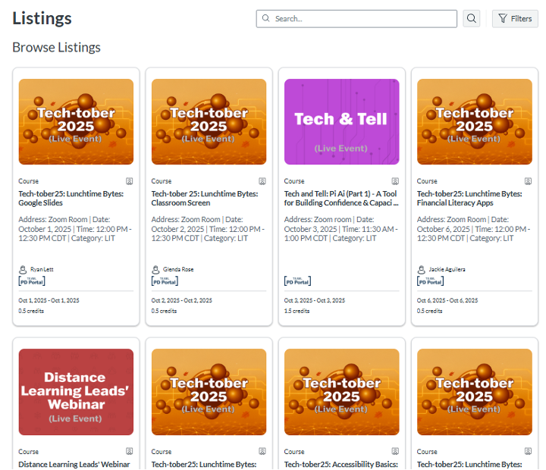The width and height of the screenshot is (546, 470).
Task: Open Lunchtime Bytes: Financial Literacy Apps title
Action: tap(469, 198)
